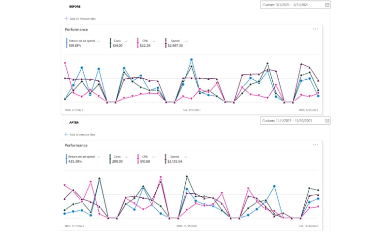
Task: Open calendar icon for November 2021 range
Action: coord(327,120)
